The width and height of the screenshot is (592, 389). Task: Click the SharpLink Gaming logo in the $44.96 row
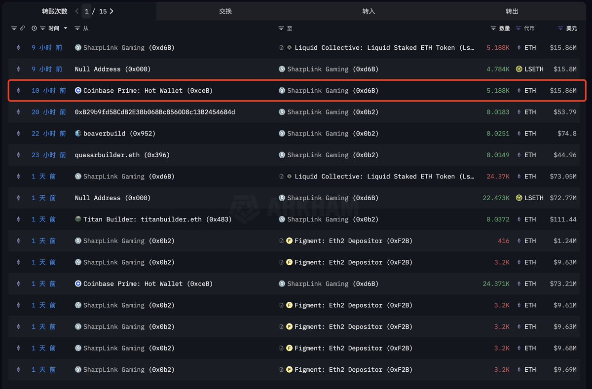pyautogui.click(x=282, y=155)
